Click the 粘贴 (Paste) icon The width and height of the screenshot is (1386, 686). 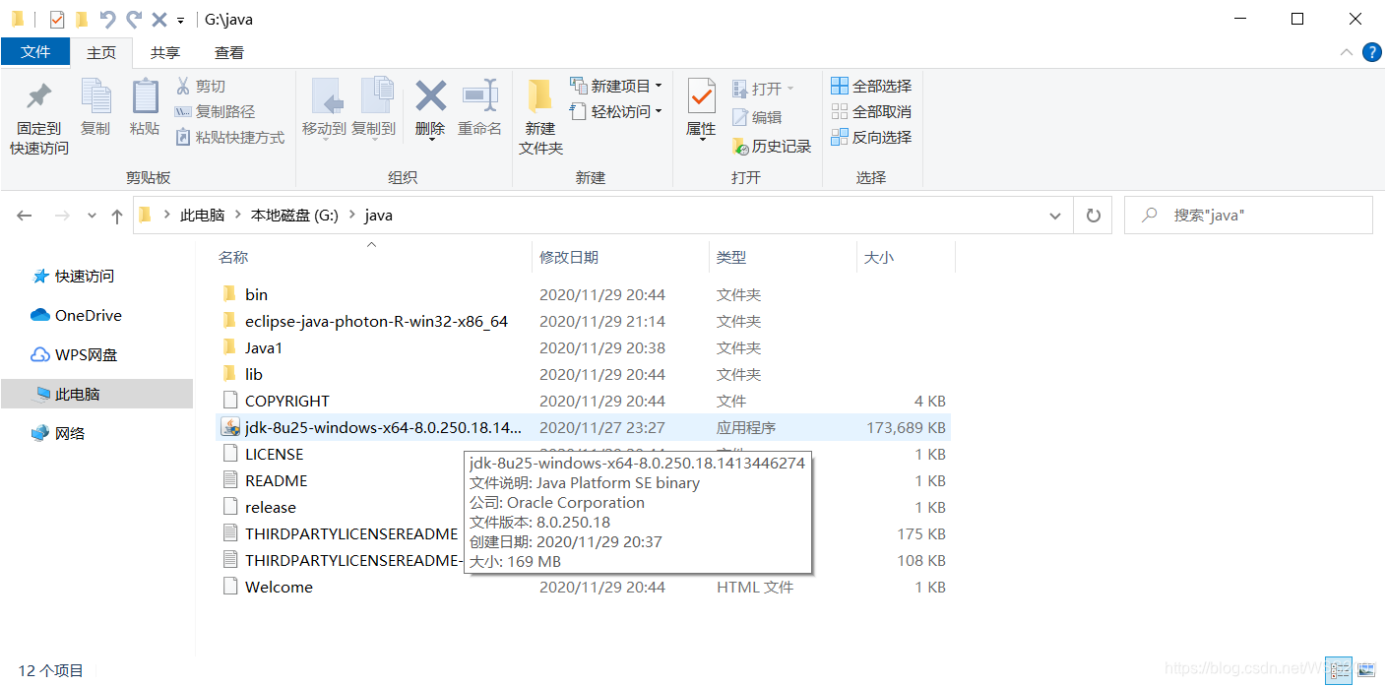(x=145, y=108)
